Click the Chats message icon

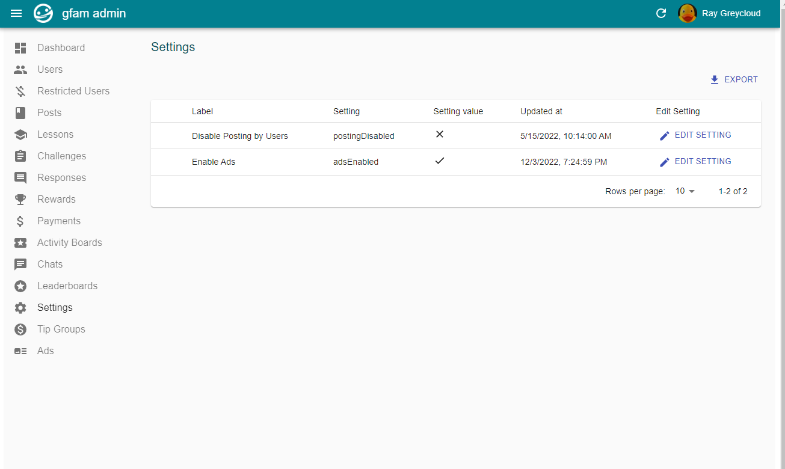[x=20, y=265]
